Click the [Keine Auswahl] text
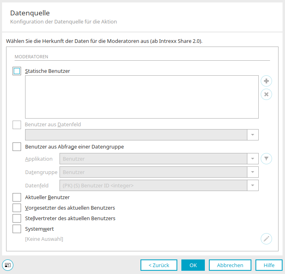 (x=44, y=239)
